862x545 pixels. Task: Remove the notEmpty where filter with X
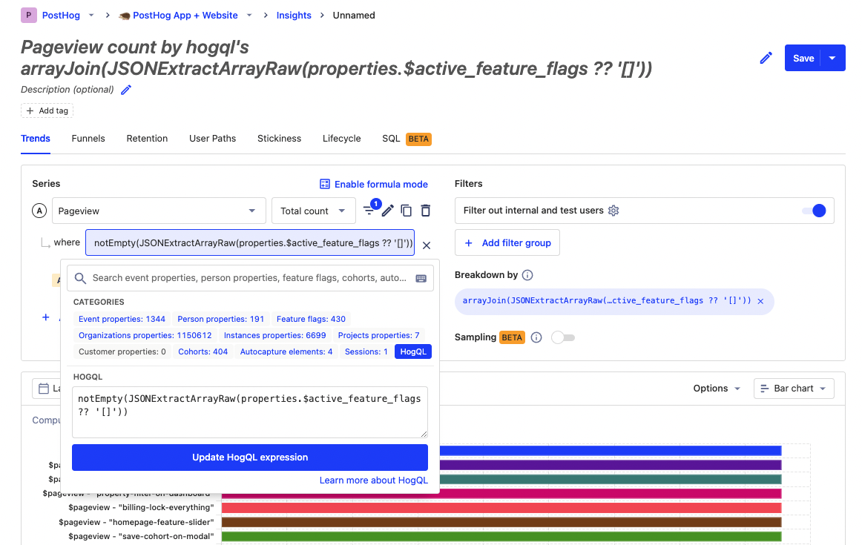pyautogui.click(x=427, y=245)
